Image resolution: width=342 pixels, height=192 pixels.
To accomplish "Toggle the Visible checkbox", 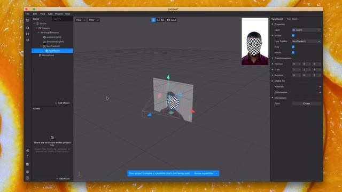I will point(293,36).
